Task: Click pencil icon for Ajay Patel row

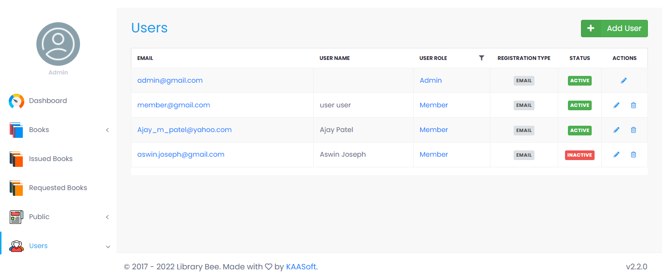Action: 616,130
